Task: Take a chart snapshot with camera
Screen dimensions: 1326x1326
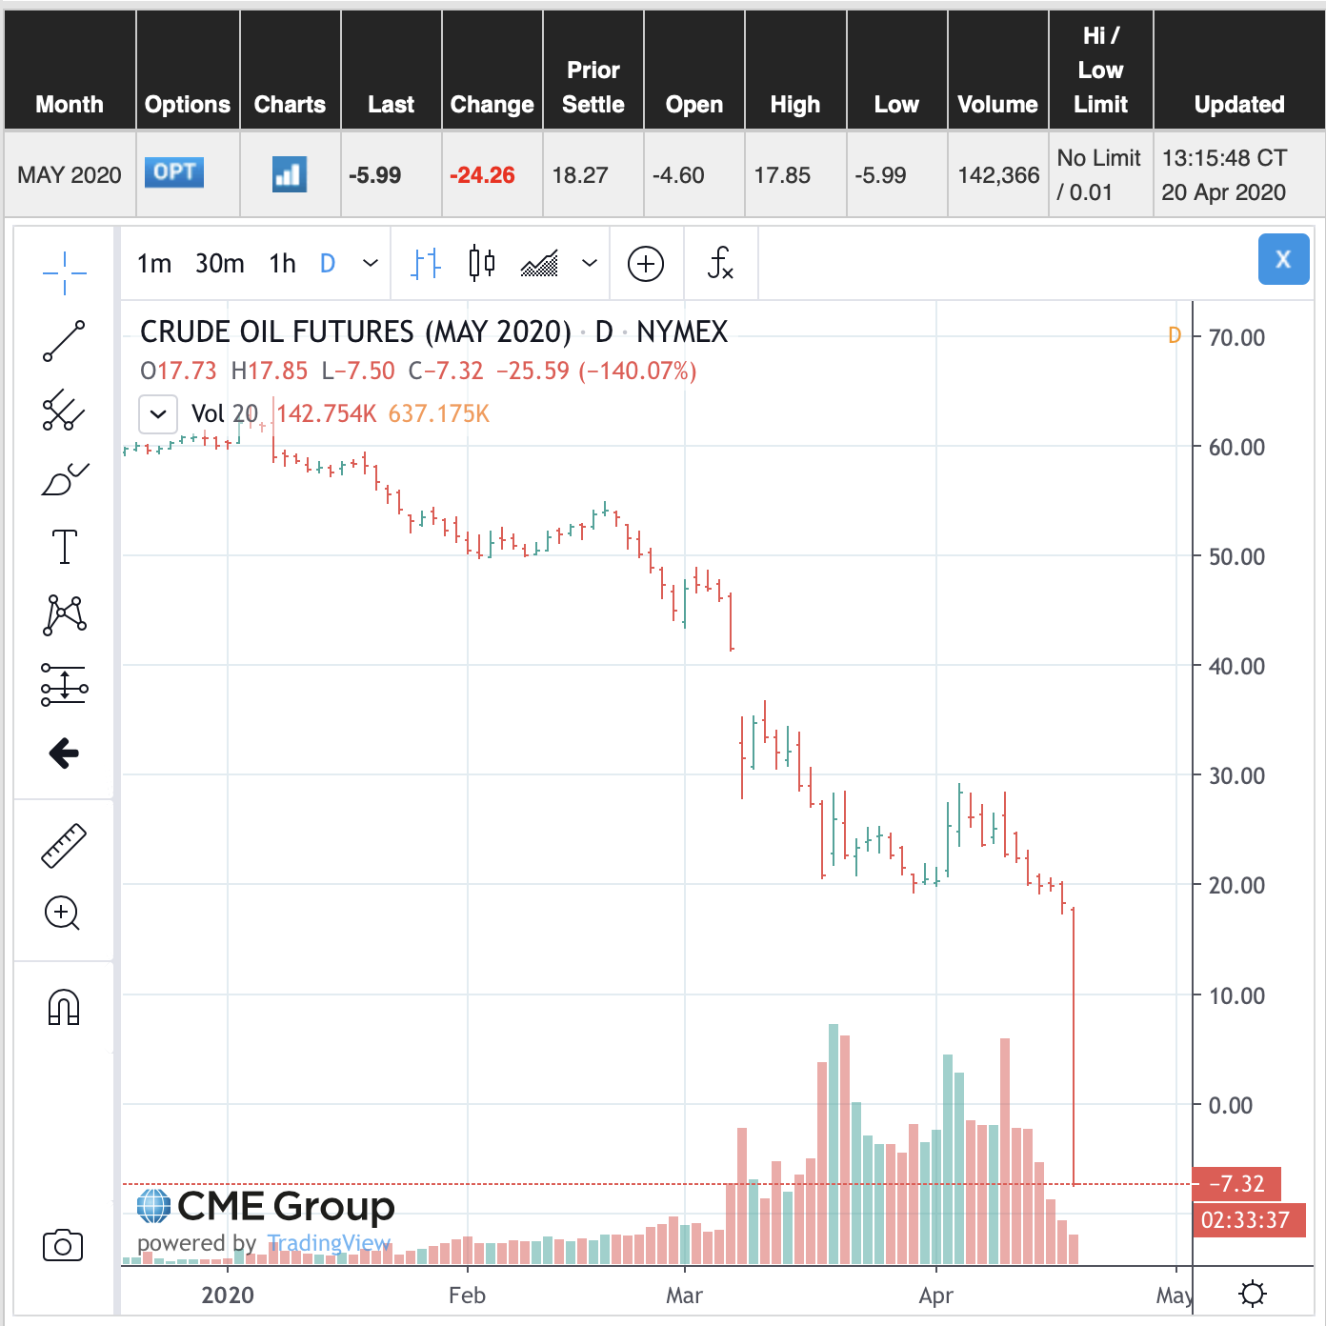Action: click(63, 1245)
